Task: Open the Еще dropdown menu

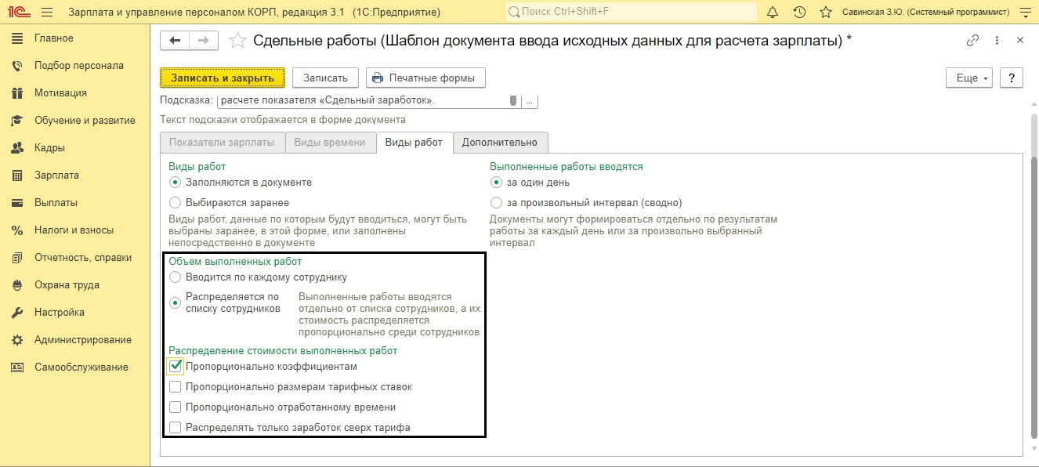Action: coord(970,78)
